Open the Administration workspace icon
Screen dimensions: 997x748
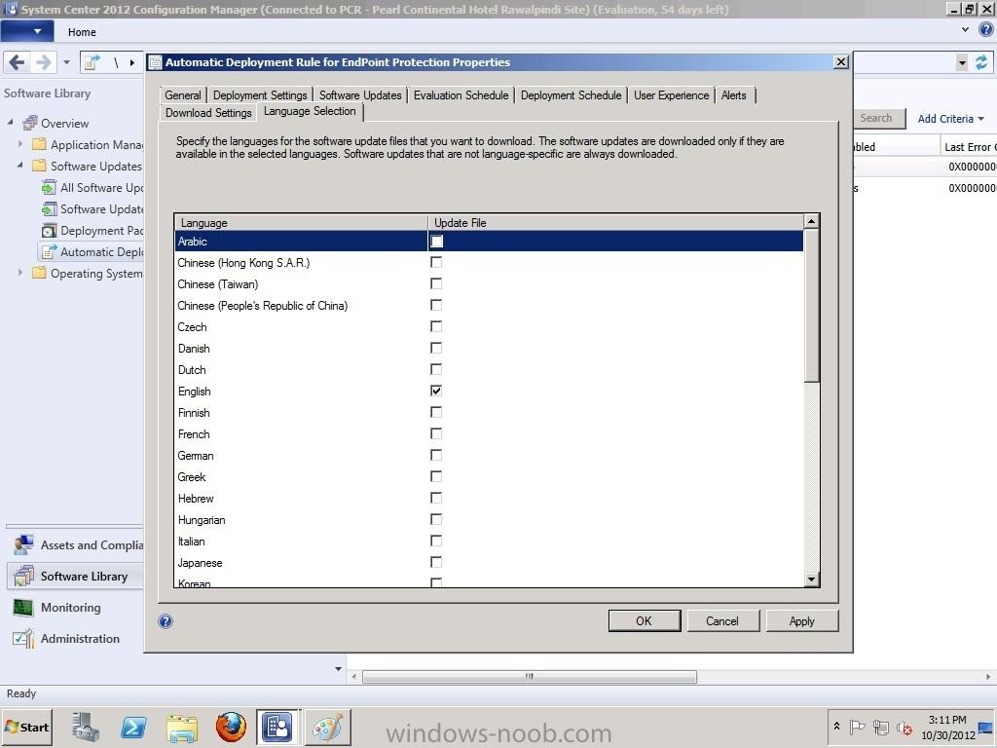(23, 638)
